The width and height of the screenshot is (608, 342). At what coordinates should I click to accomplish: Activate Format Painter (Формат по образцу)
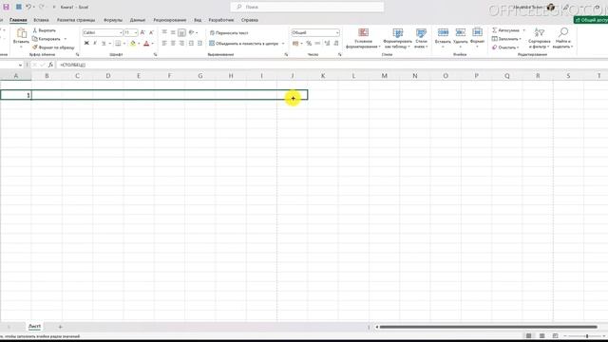pos(53,47)
